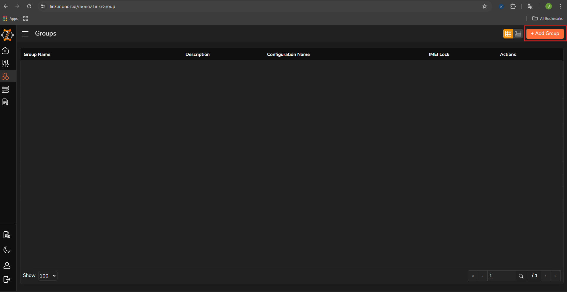Select the Groups hexagons sidebar icon

tap(5, 76)
